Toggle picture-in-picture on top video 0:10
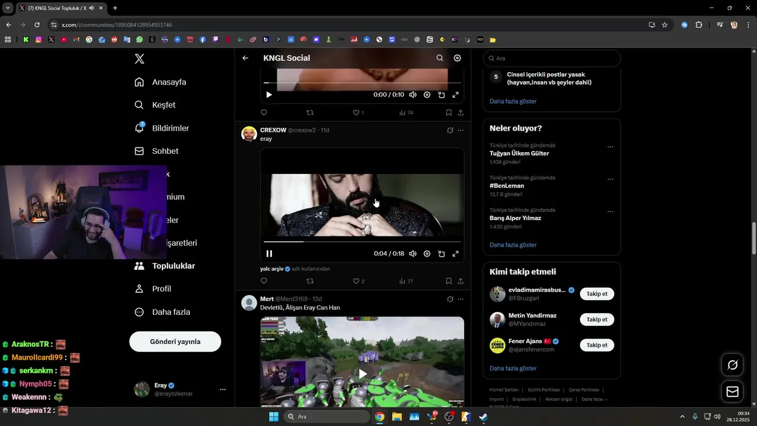Image resolution: width=757 pixels, height=426 pixels. click(441, 95)
